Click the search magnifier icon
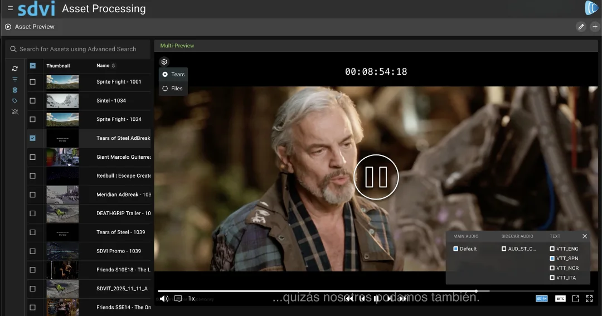The width and height of the screenshot is (602, 316). 13,49
